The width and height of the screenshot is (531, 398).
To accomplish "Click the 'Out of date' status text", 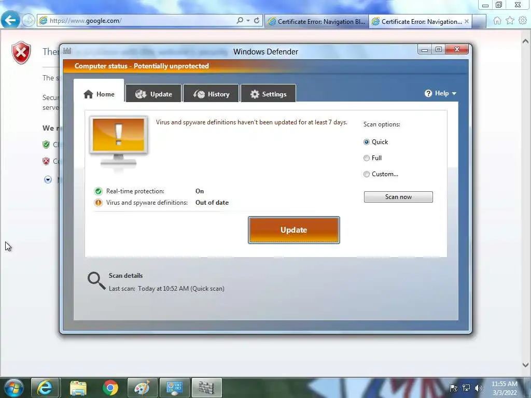I will (x=212, y=203).
